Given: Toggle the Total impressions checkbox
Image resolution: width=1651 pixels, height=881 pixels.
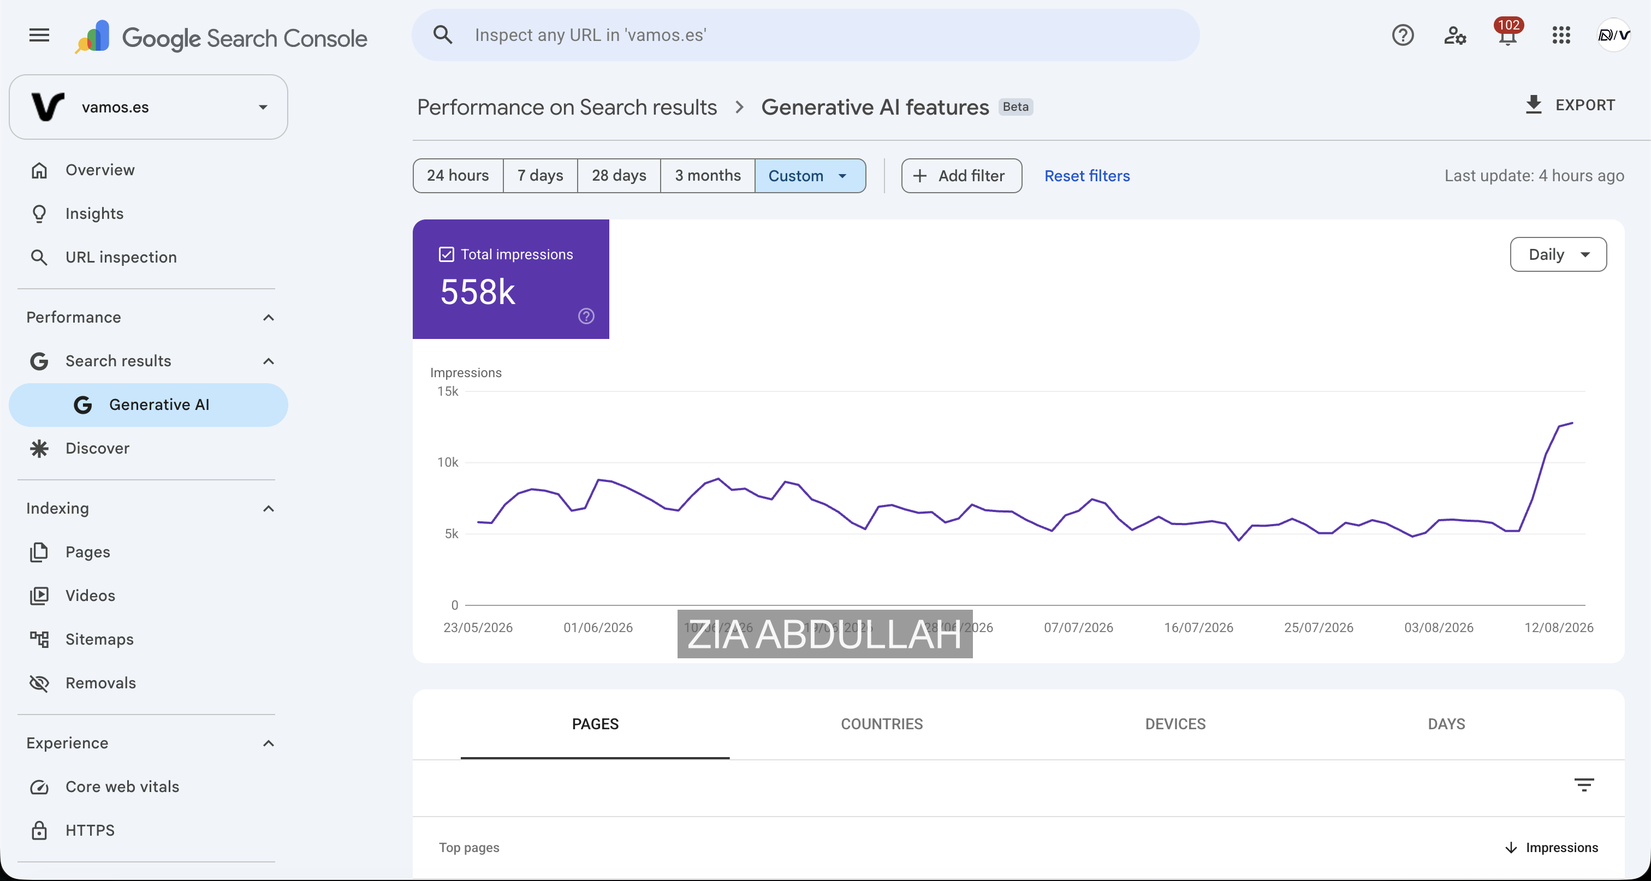Looking at the screenshot, I should (446, 254).
